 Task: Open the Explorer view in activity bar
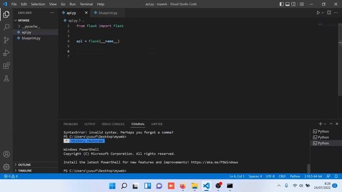6,14
